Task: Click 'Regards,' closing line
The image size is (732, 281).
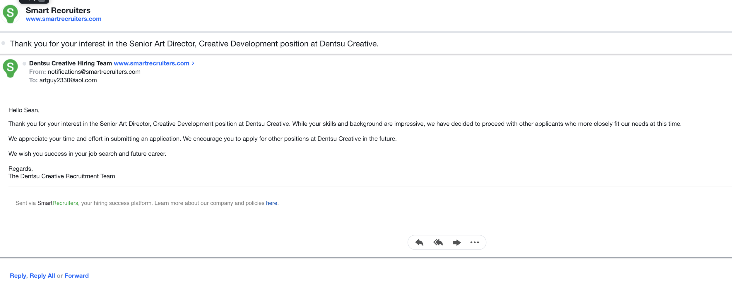Action: tap(20, 169)
